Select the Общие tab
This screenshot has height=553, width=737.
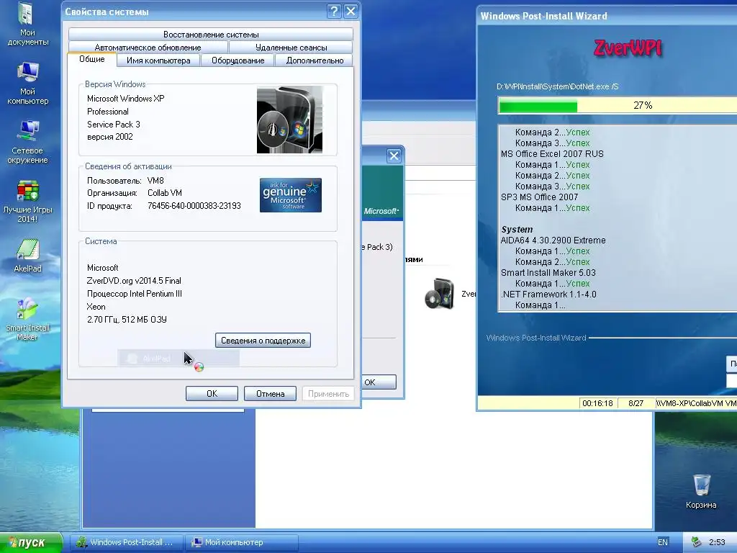click(x=91, y=59)
